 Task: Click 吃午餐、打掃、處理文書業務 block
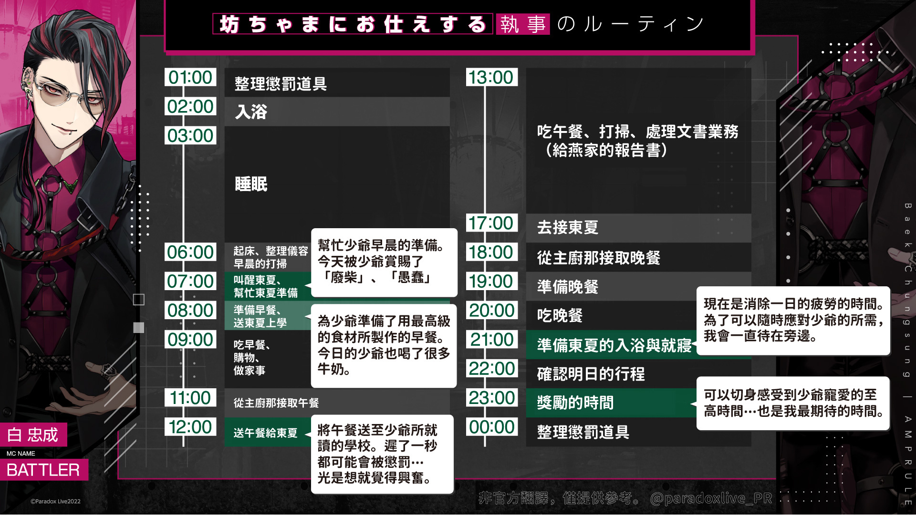[x=638, y=141]
